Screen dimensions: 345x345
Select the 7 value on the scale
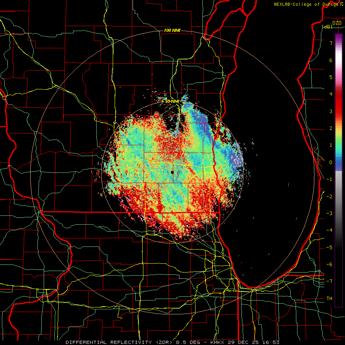click(x=331, y=43)
